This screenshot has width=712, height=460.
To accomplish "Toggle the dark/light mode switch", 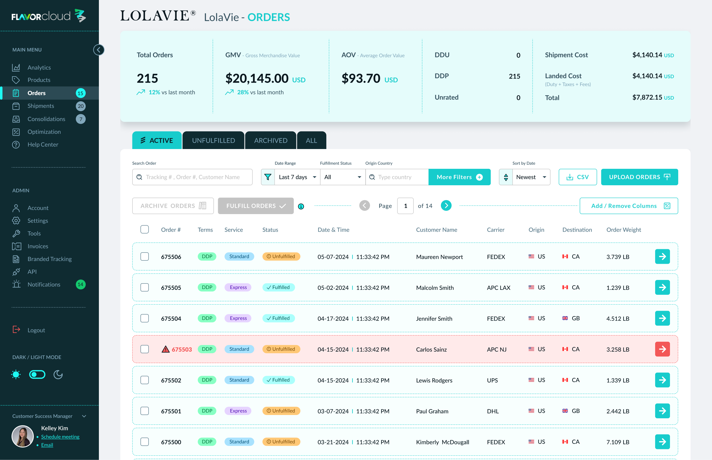I will (x=37, y=374).
